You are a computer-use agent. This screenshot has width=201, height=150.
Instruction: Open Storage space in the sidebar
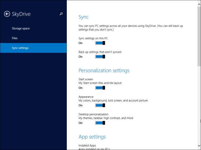21,29
